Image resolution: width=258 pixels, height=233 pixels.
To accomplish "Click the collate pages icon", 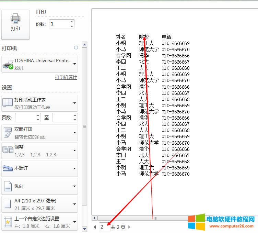I will (8, 151).
